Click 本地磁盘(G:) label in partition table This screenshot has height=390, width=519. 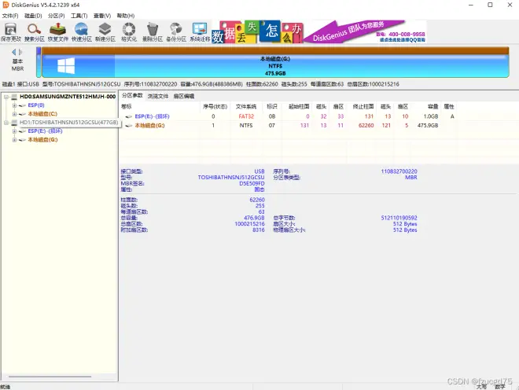pyautogui.click(x=149, y=126)
